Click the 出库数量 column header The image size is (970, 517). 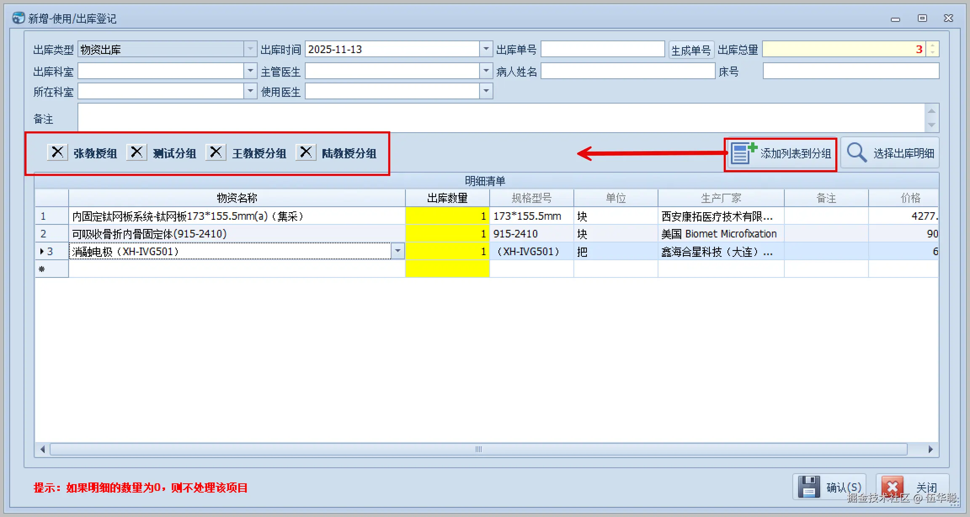[447, 198]
